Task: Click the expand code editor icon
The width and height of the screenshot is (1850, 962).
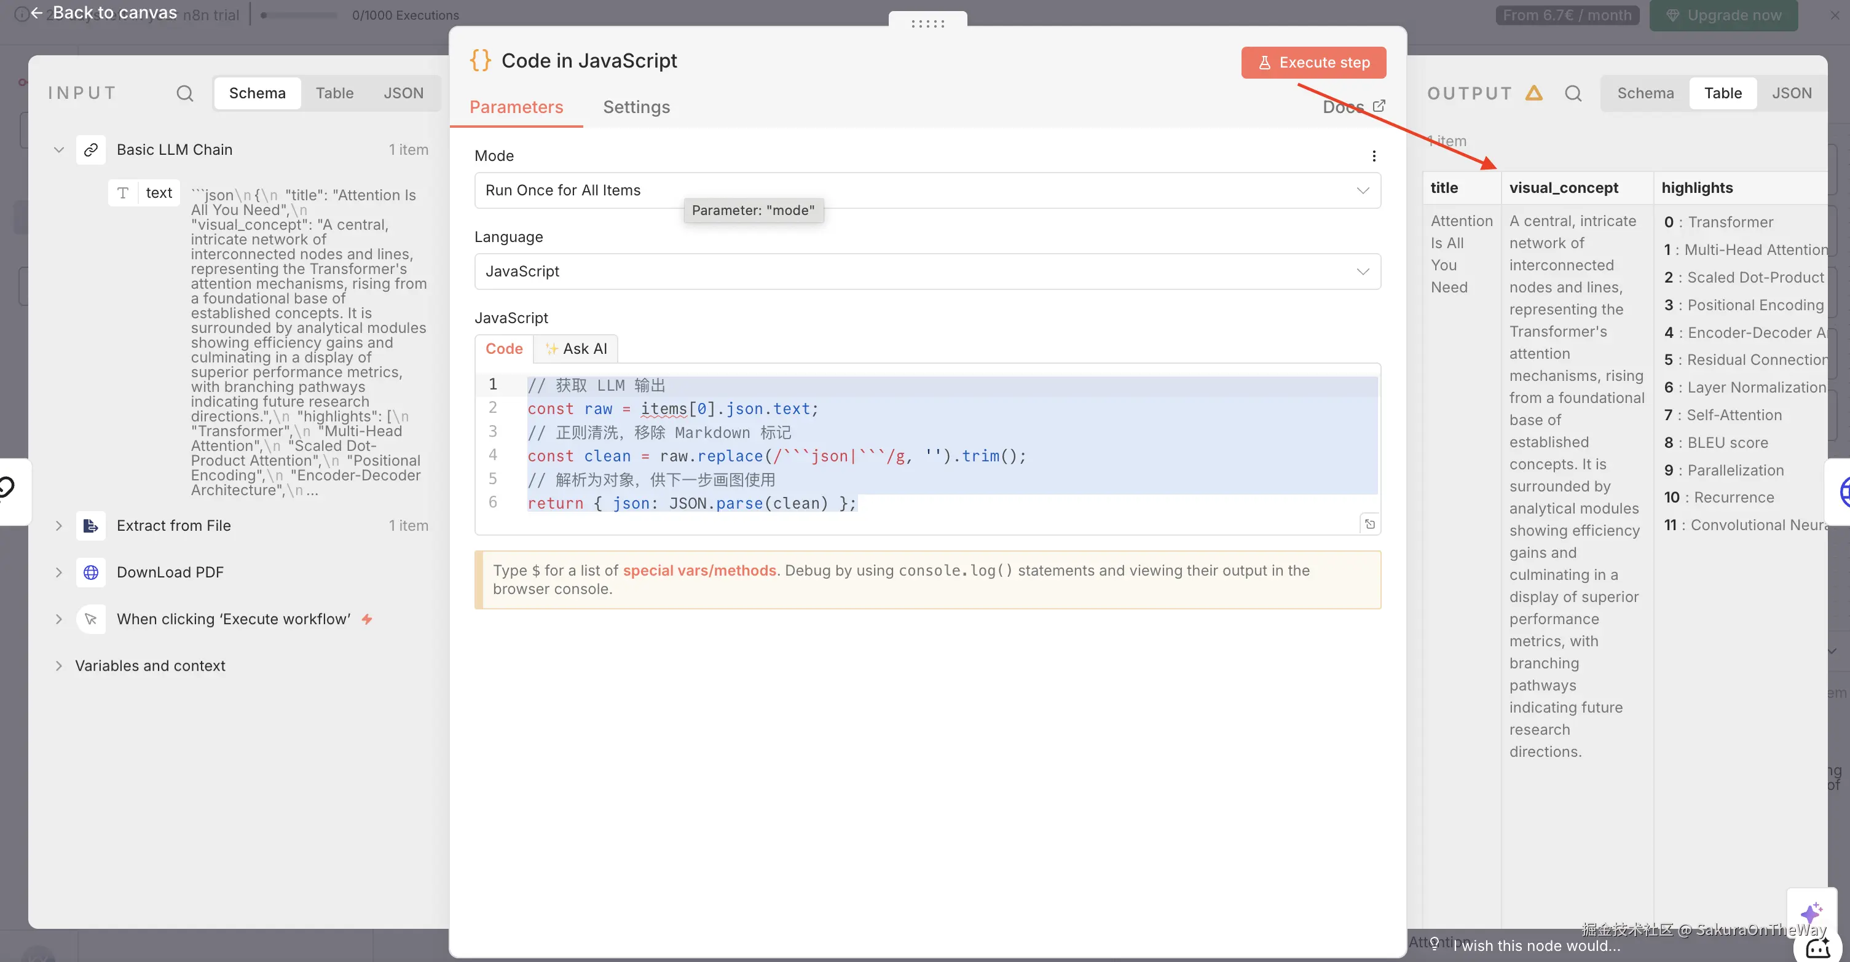Action: 1369,524
